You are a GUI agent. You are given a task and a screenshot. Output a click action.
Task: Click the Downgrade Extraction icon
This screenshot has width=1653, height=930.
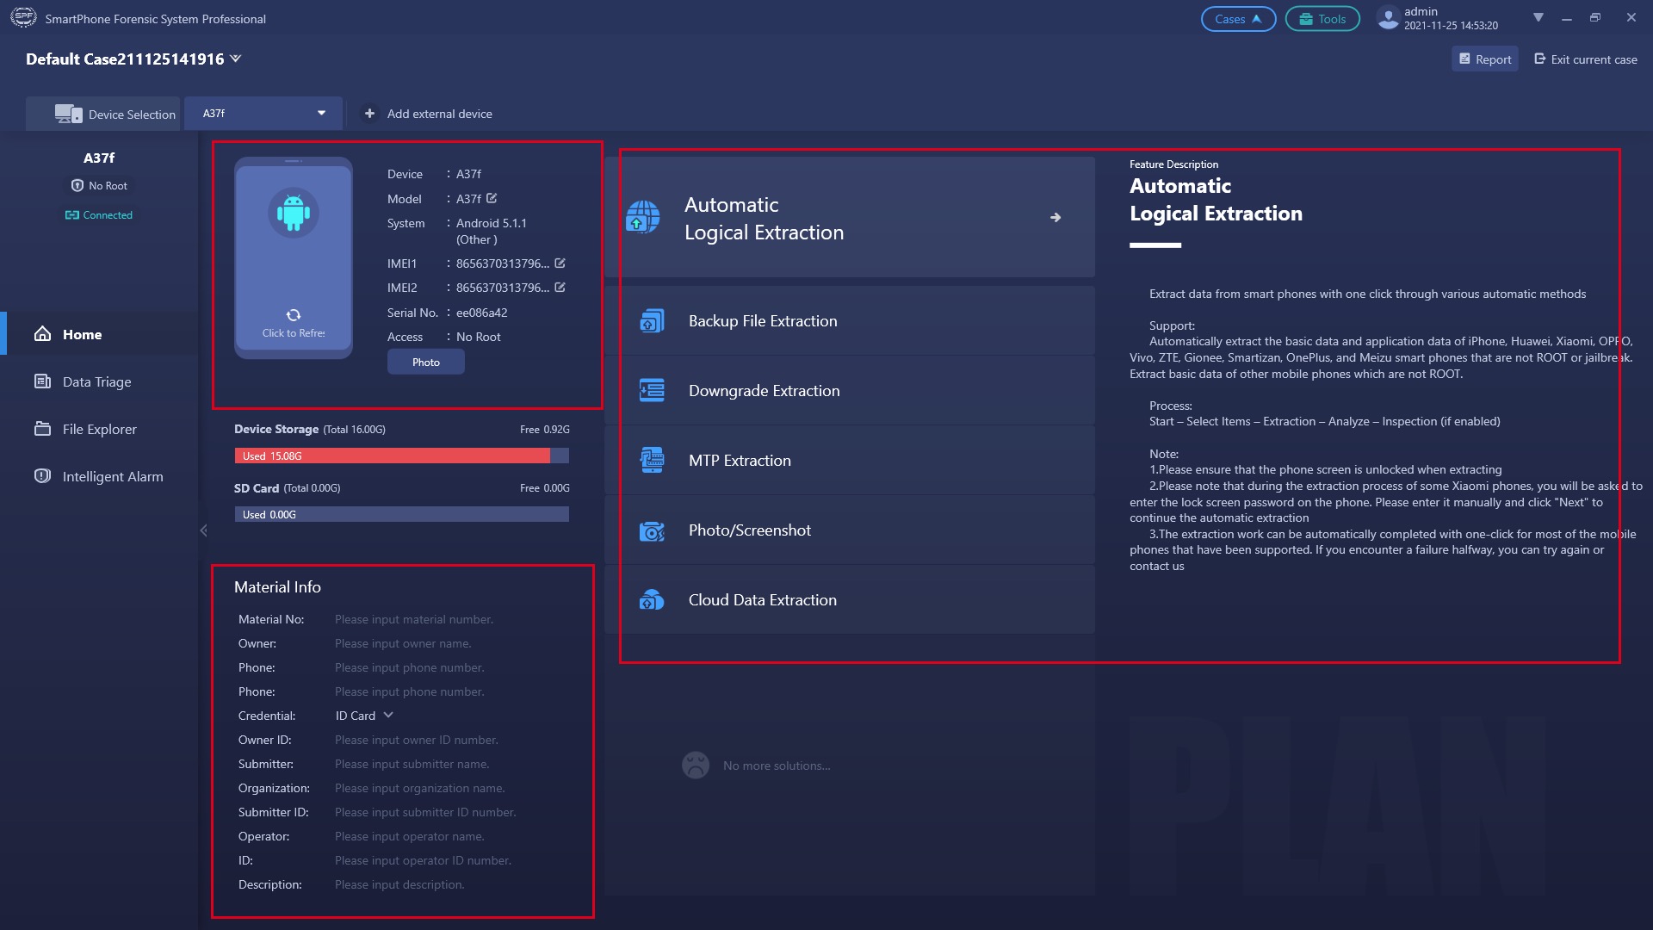[x=651, y=391]
